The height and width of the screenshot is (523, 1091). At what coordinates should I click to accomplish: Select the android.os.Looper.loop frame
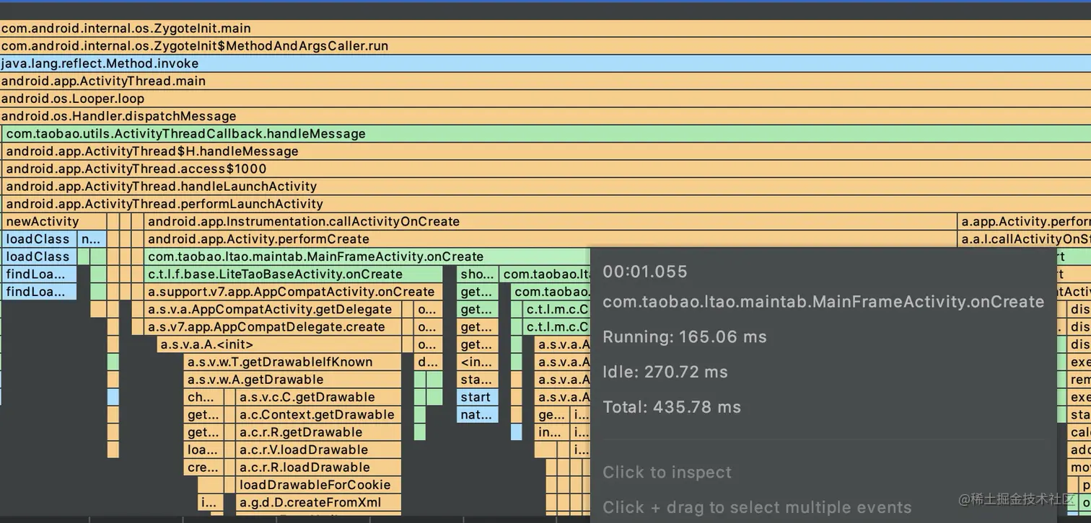coord(545,99)
